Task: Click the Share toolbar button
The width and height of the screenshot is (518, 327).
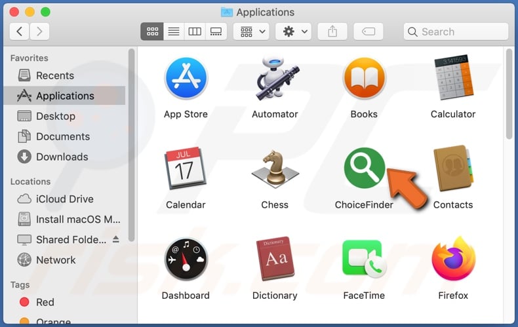Action: [332, 31]
